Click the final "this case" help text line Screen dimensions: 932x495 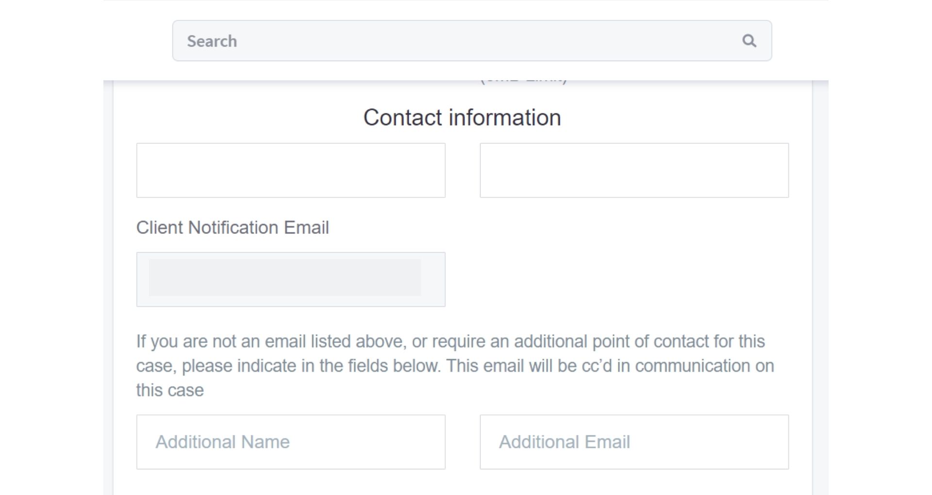click(170, 390)
